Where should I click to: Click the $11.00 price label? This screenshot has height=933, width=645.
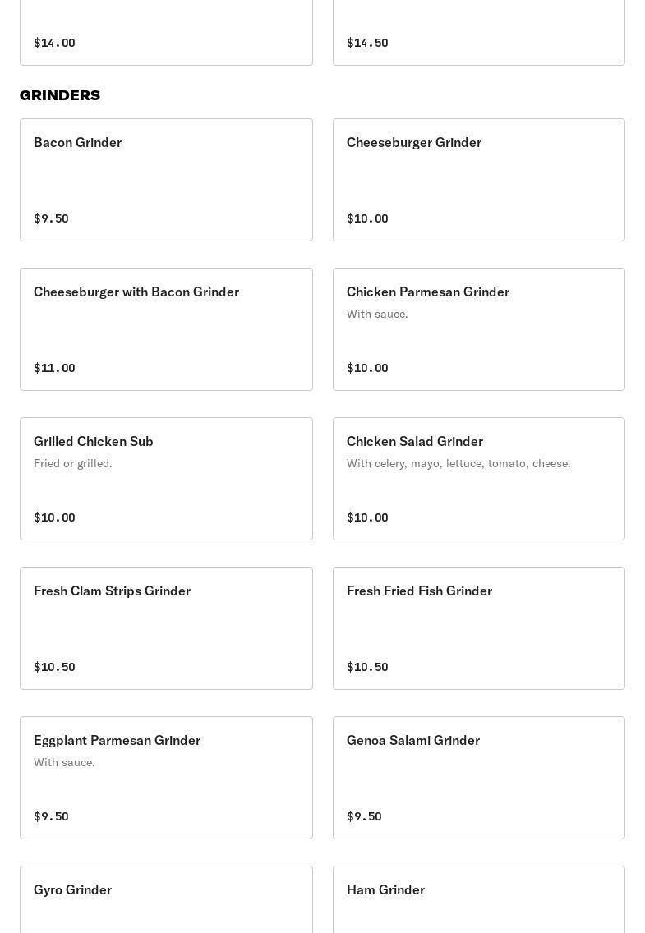(54, 368)
